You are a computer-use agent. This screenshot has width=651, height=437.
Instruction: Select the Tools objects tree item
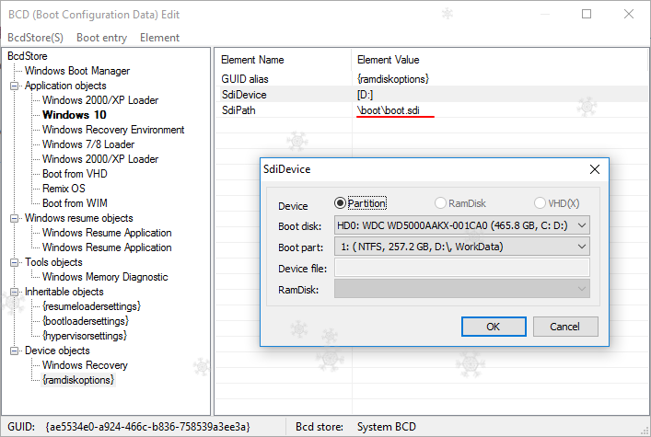click(x=53, y=262)
